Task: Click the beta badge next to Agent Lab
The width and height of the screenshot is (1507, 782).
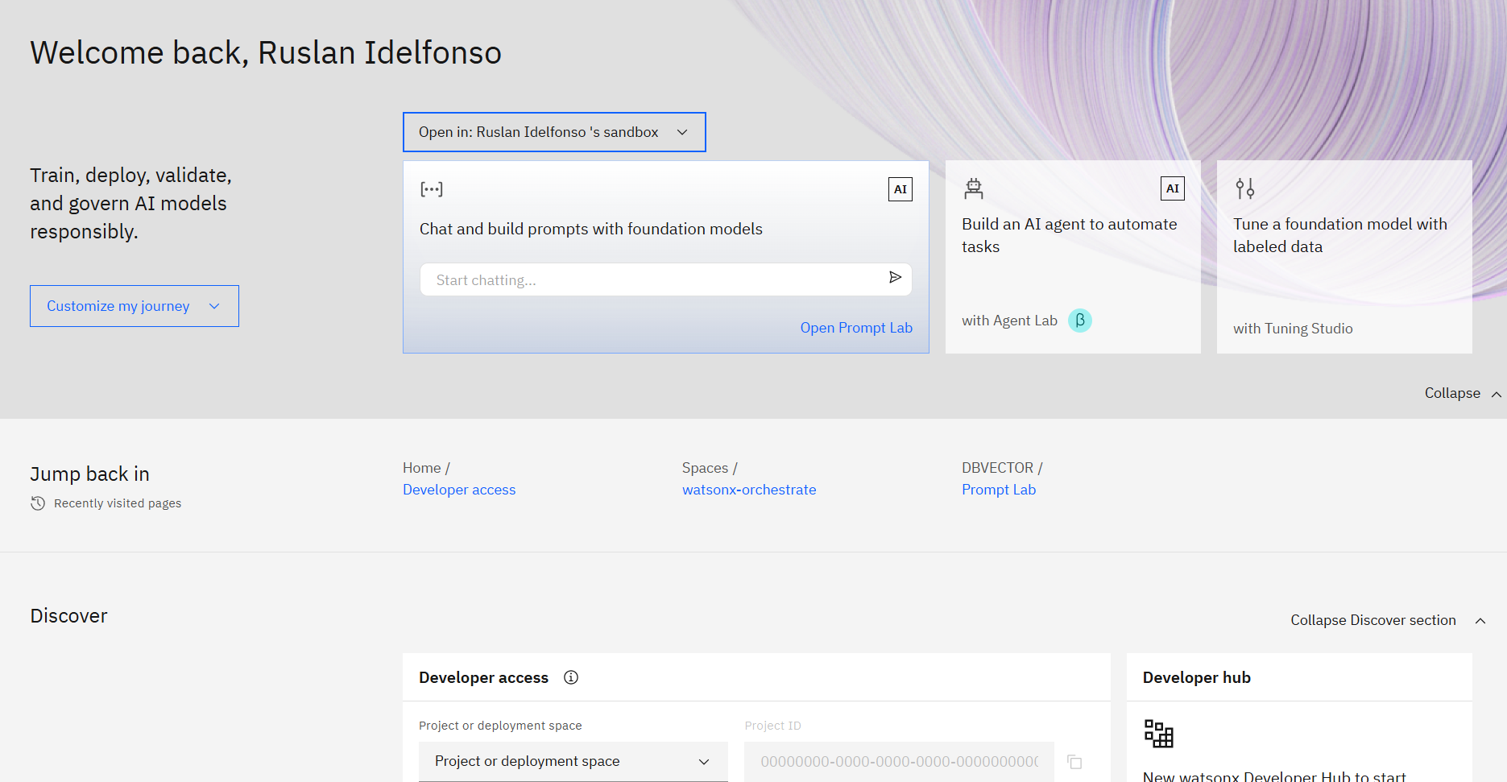Action: [1080, 321]
